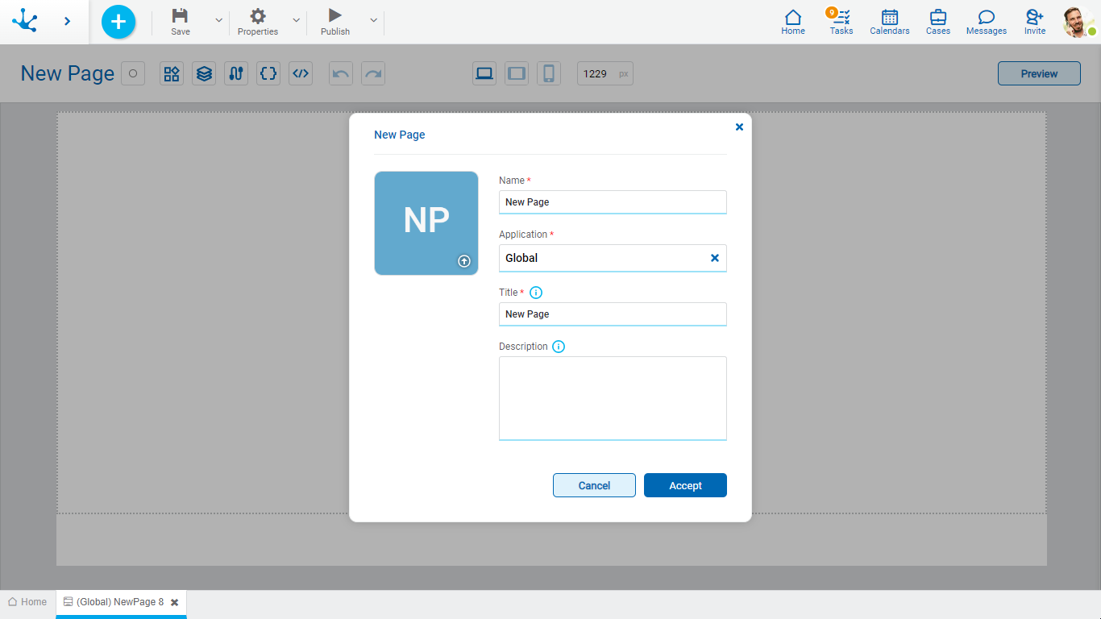The height and width of the screenshot is (619, 1101).
Task: Expand the Publish dropdown arrow
Action: coord(373,20)
